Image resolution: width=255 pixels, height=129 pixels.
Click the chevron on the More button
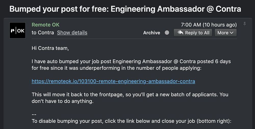point(232,33)
